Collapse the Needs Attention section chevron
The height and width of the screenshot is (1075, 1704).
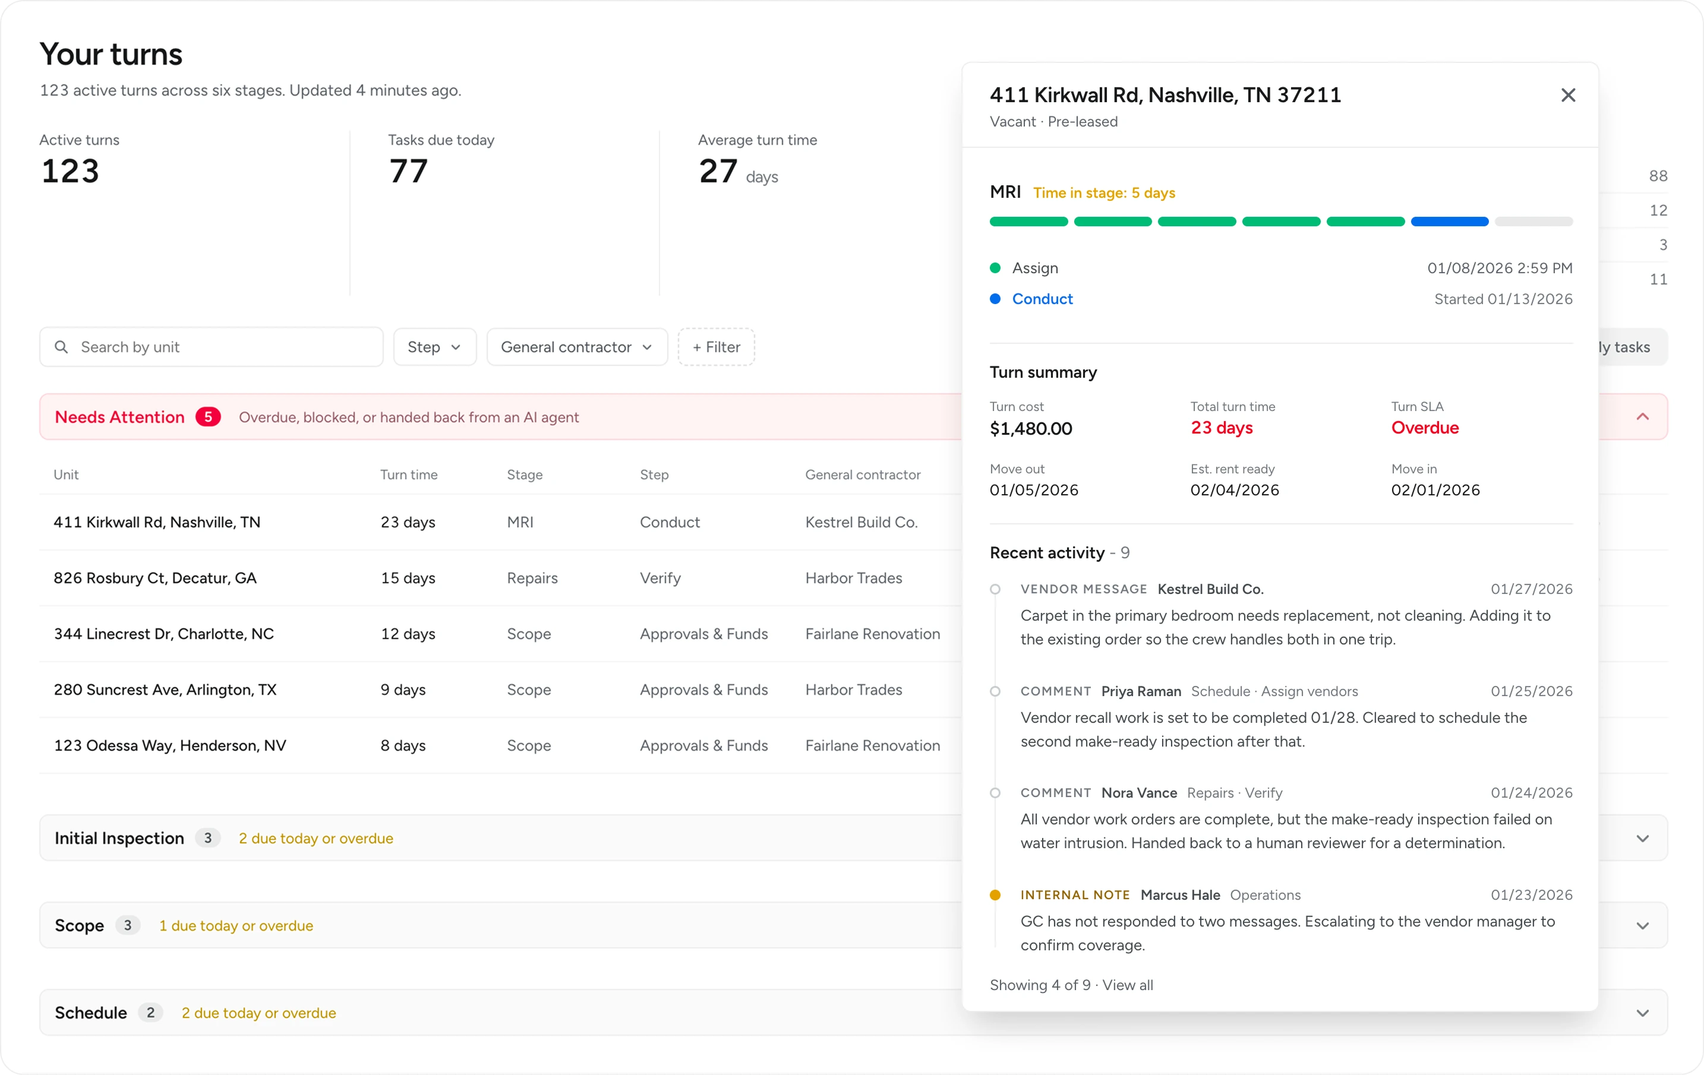(x=1642, y=418)
